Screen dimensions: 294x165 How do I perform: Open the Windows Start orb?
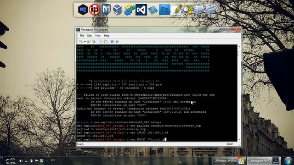point(288,161)
